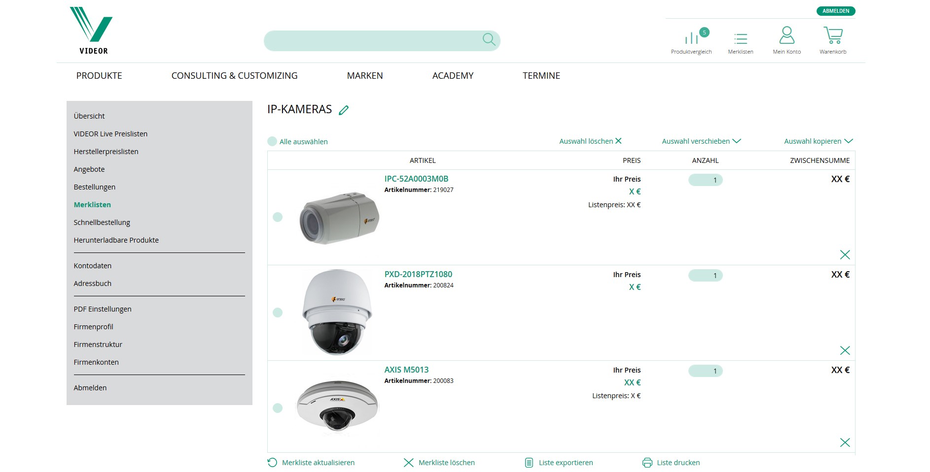Open the TERMINE menu
This screenshot has height=472, width=930.
[x=541, y=76]
